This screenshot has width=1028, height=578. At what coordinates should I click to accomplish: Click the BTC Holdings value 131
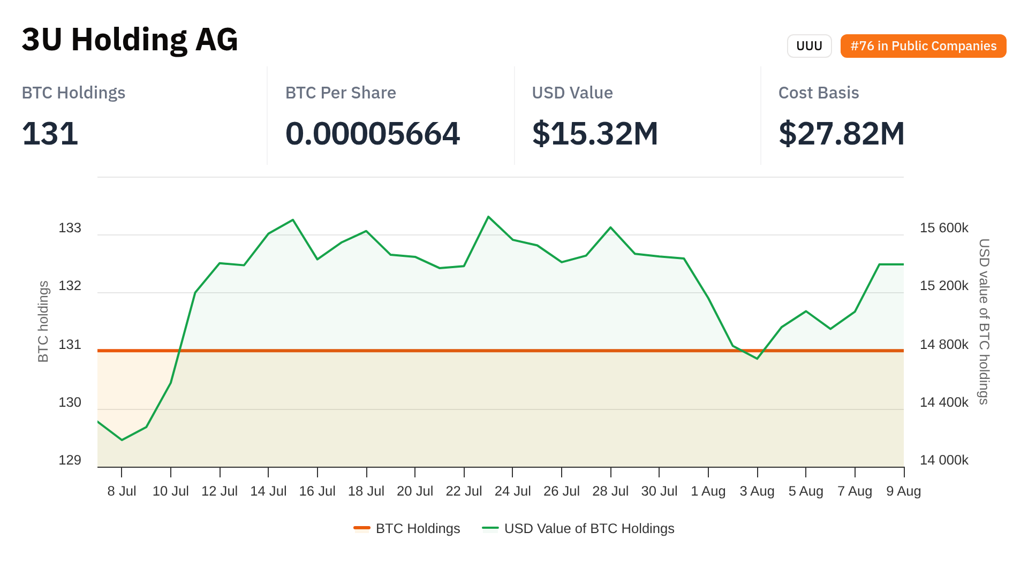coord(50,133)
